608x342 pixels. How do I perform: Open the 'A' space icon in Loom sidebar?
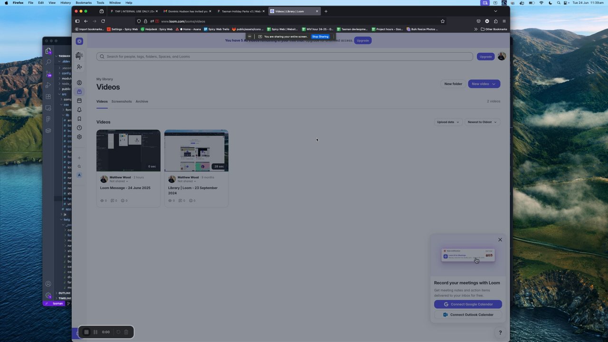pyautogui.click(x=79, y=175)
